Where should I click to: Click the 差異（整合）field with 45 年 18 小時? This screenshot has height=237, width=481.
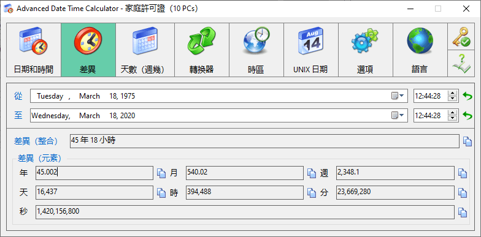click(265, 141)
